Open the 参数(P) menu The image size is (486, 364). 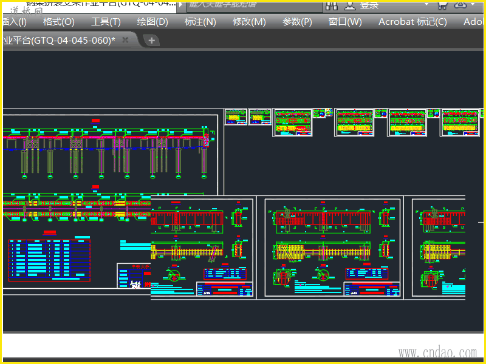pyautogui.click(x=297, y=22)
